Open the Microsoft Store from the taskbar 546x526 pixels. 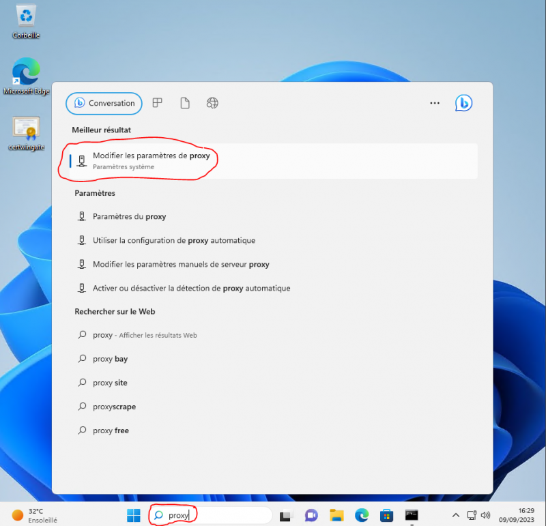386,515
